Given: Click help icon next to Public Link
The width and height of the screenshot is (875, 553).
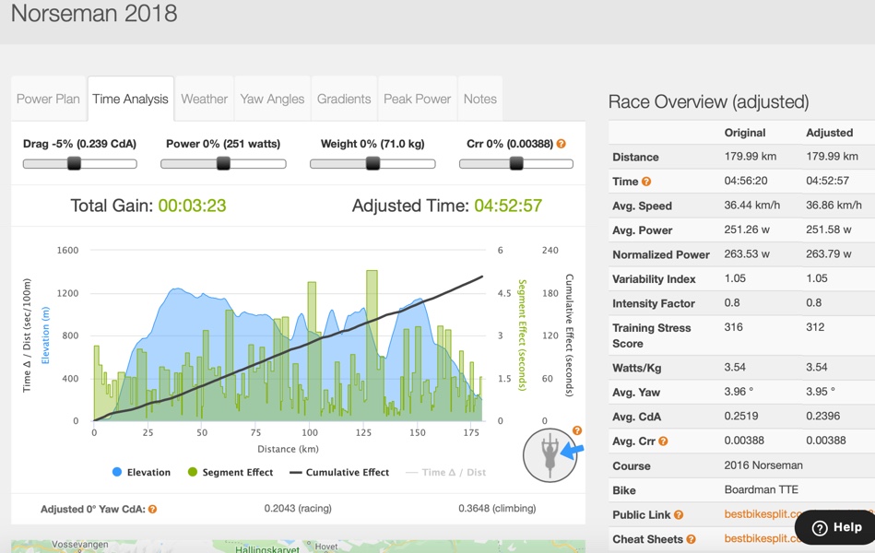Looking at the screenshot, I should [679, 515].
